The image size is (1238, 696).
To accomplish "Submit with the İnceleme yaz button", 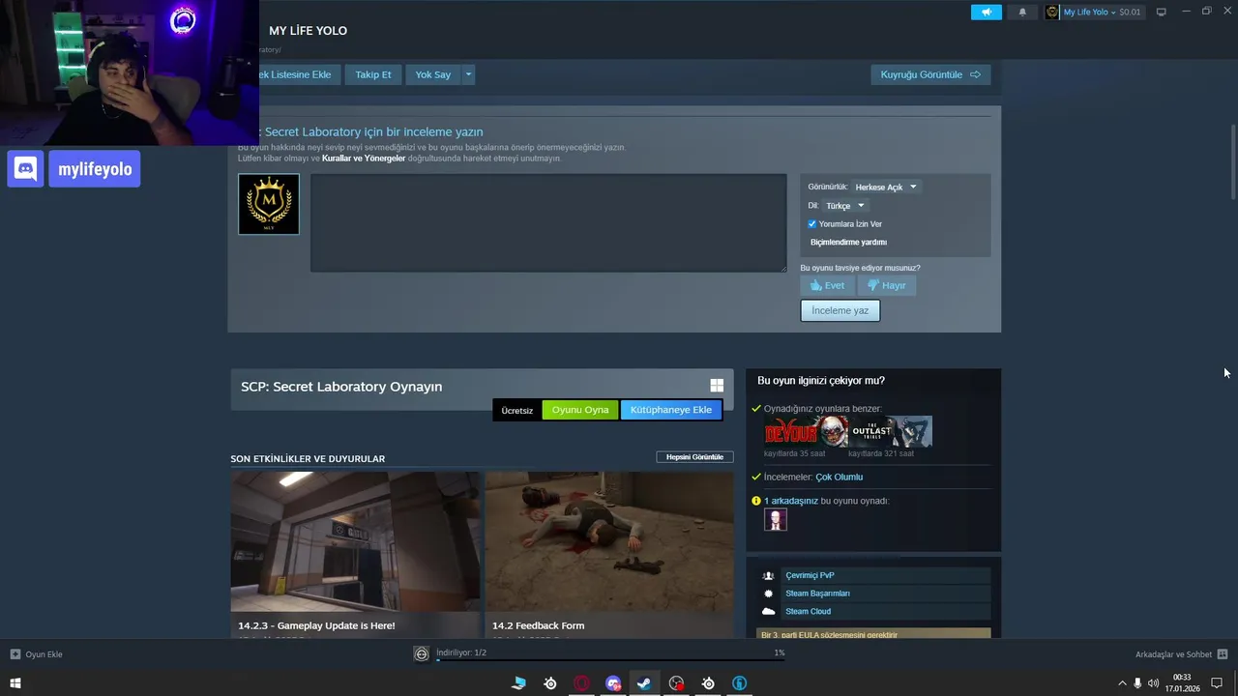I will [x=840, y=310].
